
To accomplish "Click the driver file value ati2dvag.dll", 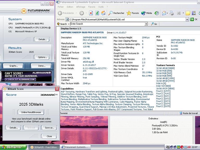I will tap(88, 62).
